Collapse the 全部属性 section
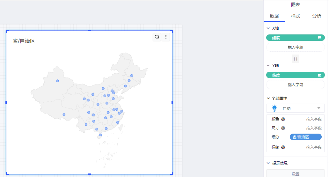 click(x=268, y=99)
